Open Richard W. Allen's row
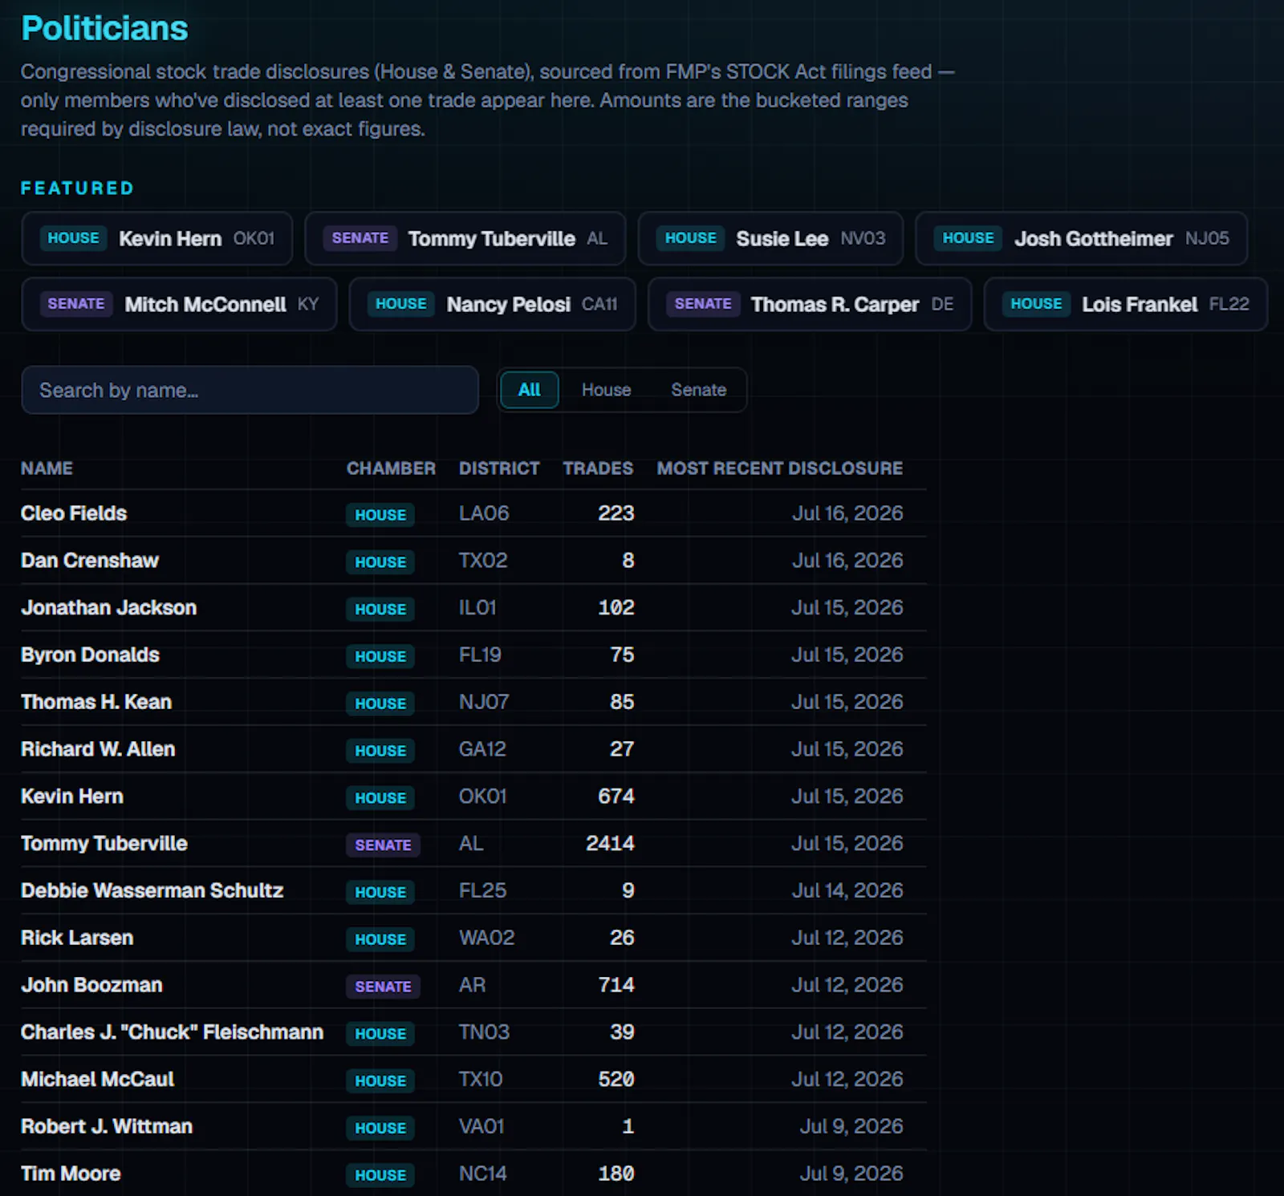1284x1196 pixels. 473,749
